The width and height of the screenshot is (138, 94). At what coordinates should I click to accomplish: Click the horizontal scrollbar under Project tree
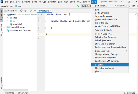coord(16,90)
